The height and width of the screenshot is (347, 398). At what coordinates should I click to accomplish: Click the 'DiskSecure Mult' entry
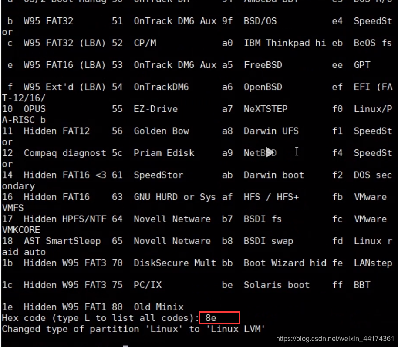(x=175, y=263)
